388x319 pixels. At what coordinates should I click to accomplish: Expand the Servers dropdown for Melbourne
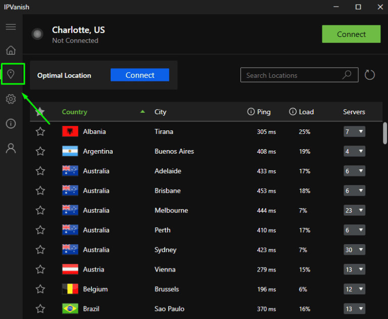(x=354, y=210)
